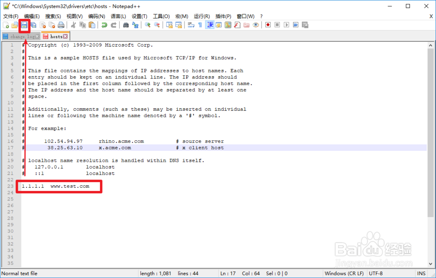Image resolution: width=436 pixels, height=278 pixels.
Task: Run the macro multiple times icon
Action: pyautogui.click(x=296, y=25)
